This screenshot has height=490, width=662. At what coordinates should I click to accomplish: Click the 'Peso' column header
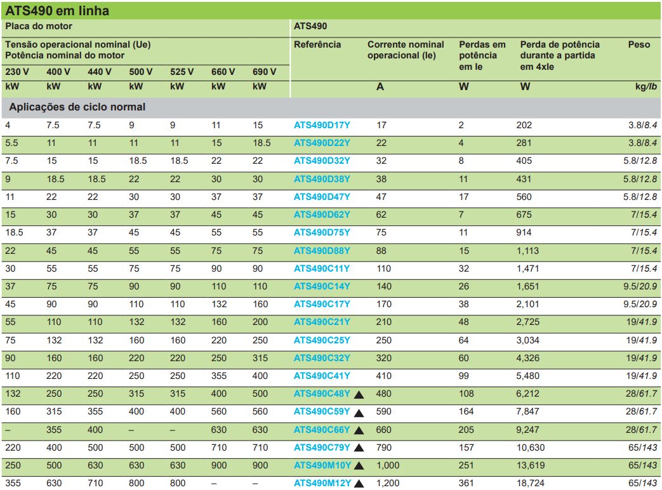click(x=639, y=44)
